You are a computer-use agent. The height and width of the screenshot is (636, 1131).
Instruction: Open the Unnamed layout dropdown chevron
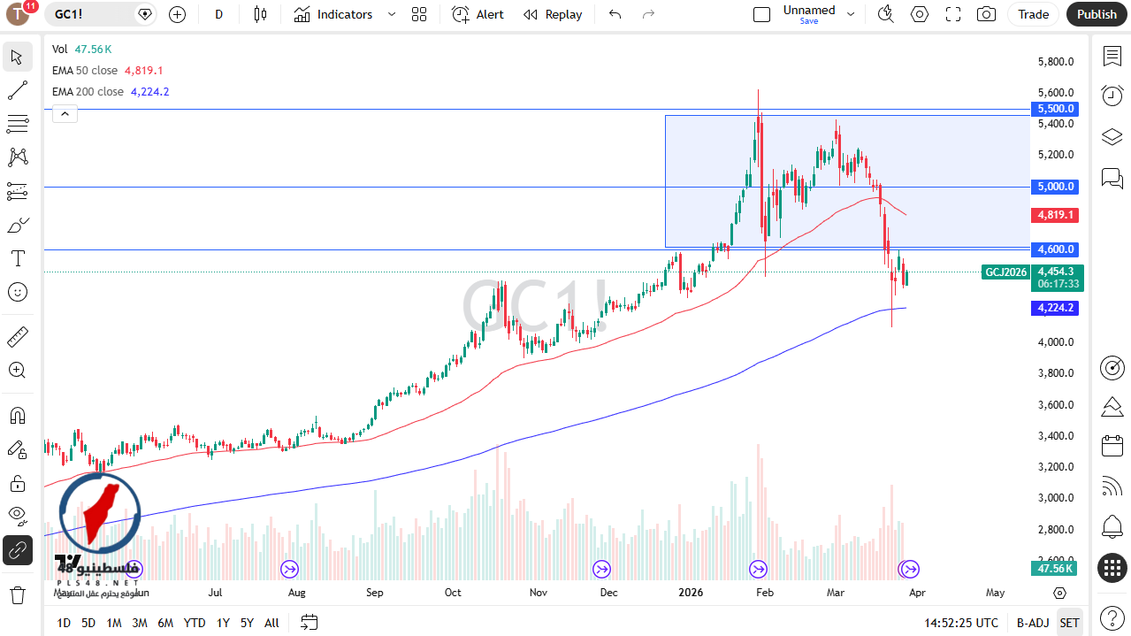[851, 14]
